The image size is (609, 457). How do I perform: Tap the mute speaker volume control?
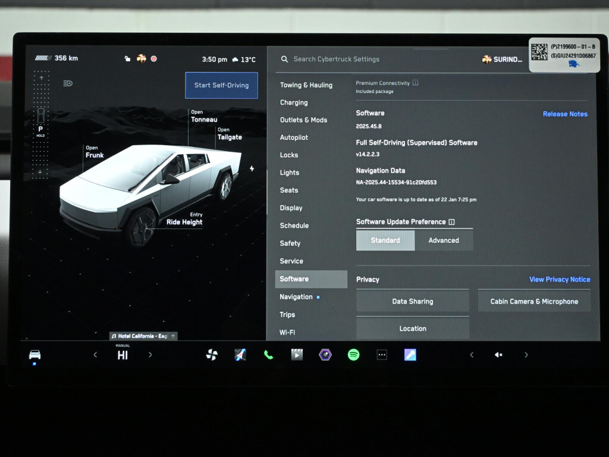498,355
